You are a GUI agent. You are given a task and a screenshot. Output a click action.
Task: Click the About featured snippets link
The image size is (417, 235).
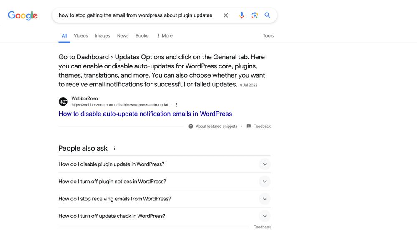(216, 126)
